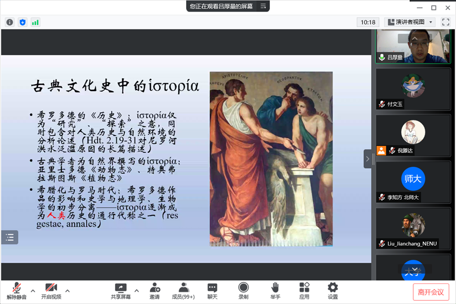Image resolution: width=456 pixels, height=304 pixels.
Task: Open meeting settings (设置)
Action: (333, 290)
